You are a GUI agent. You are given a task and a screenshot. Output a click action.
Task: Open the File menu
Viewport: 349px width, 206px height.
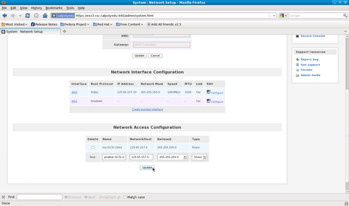4,8
